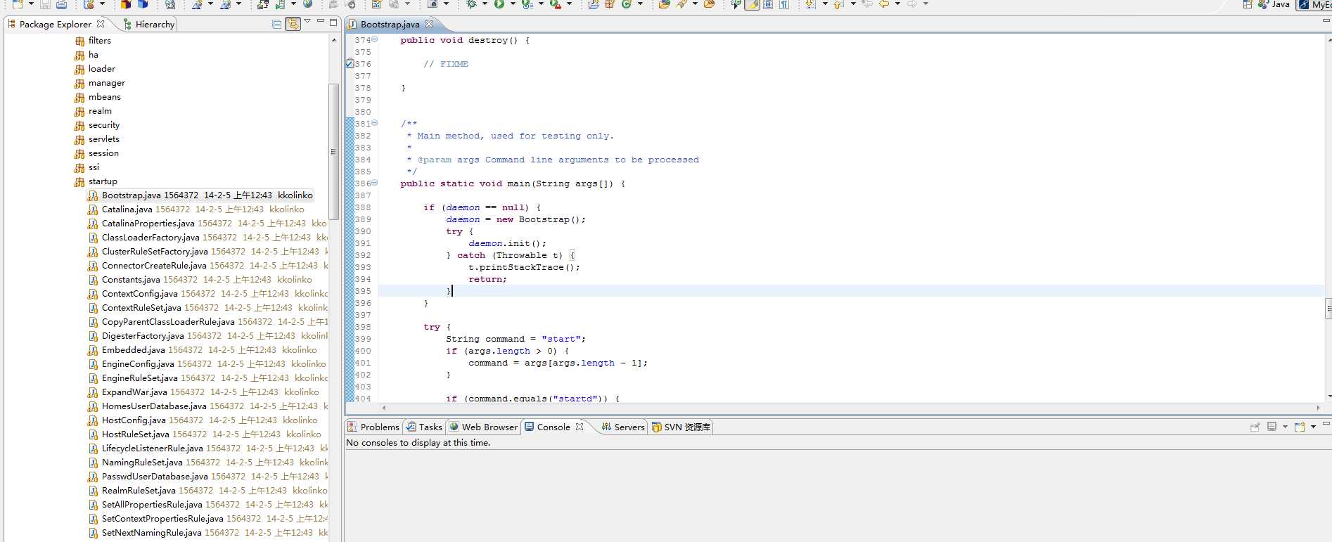Screen dimensions: 1332x542
Task: Minimize the Package Explorer panel
Action: [x=321, y=21]
